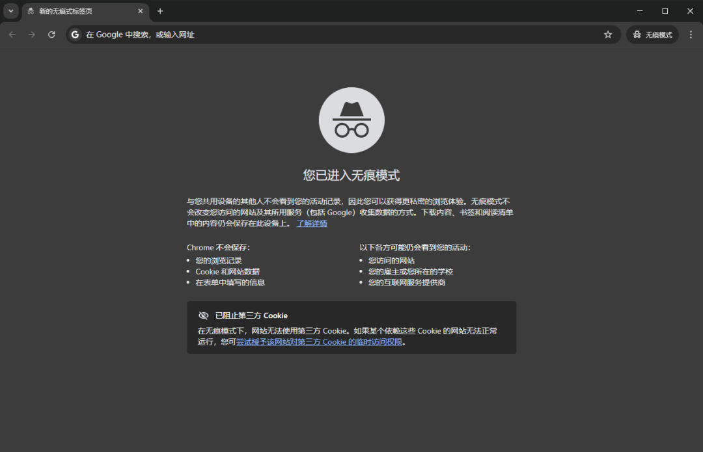
Task: Minimize the Chrome window
Action: click(x=640, y=11)
